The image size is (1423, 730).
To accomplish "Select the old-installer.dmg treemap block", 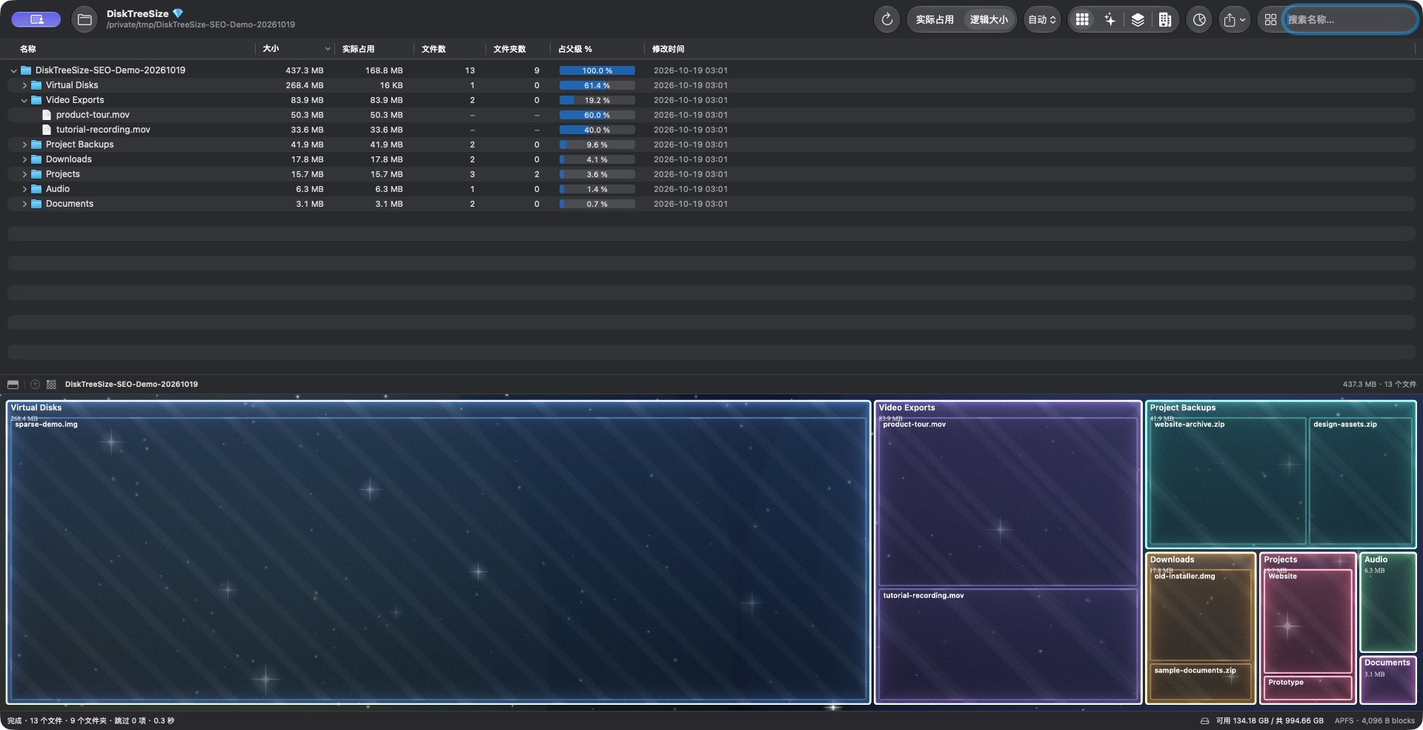I will tap(1199, 615).
